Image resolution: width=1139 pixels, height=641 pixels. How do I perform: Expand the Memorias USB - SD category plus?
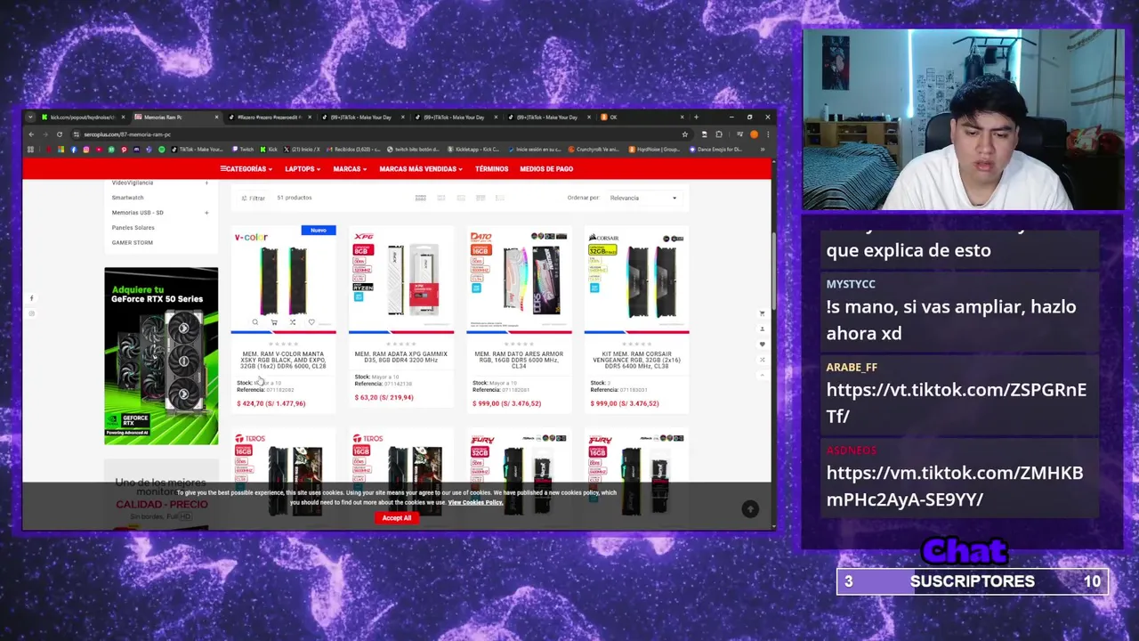click(x=206, y=213)
